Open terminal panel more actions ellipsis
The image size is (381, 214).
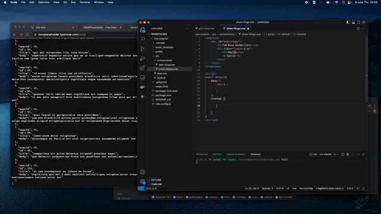click(353, 155)
